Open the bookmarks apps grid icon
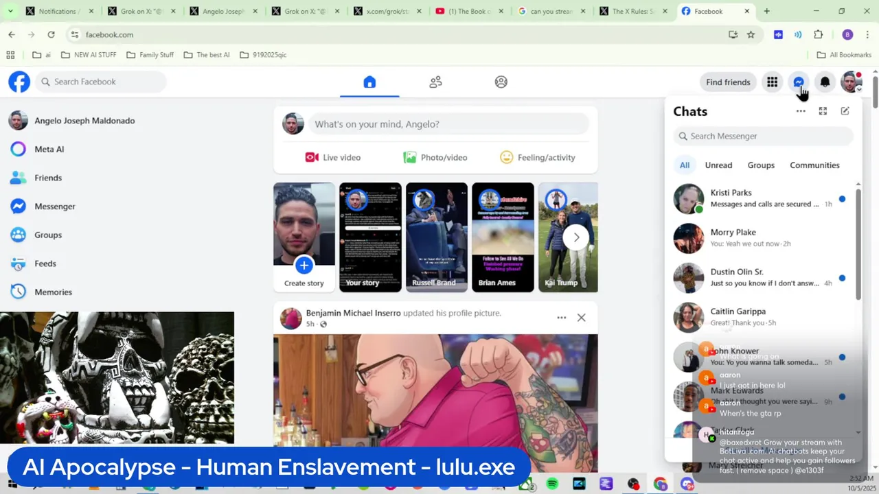This screenshot has width=879, height=494. 10,55
